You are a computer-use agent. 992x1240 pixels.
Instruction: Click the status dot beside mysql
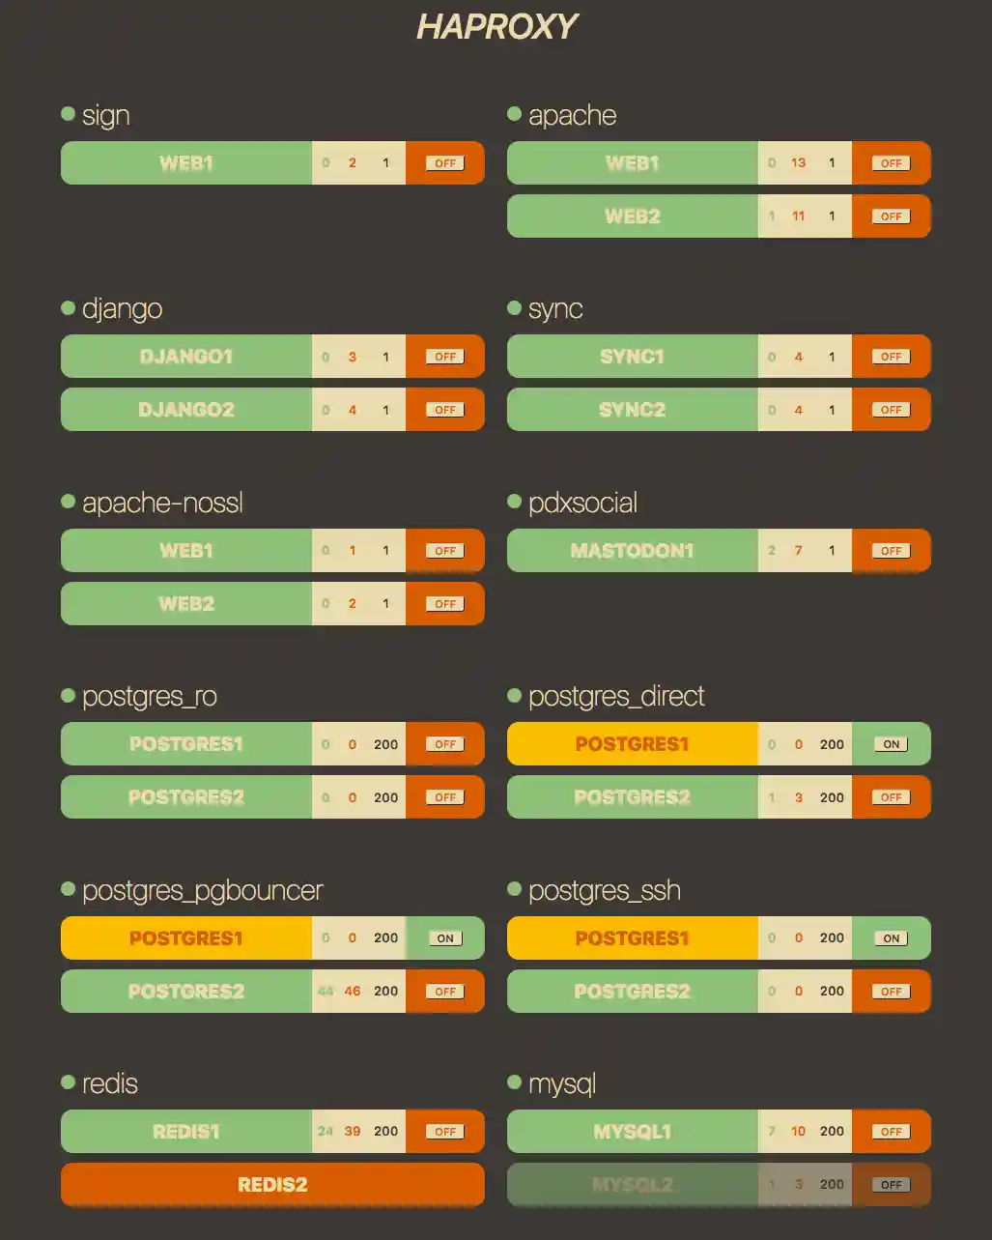[x=514, y=1082]
